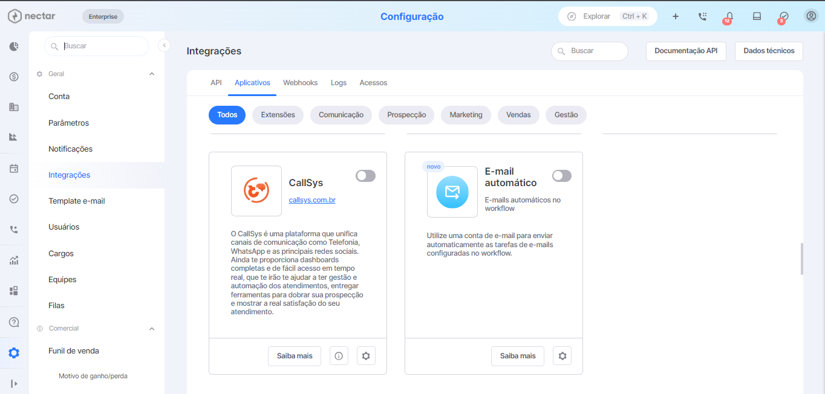Screen dimensions: 825x394
Task: Open the phone dialpad icon in top bar
Action: [702, 16]
